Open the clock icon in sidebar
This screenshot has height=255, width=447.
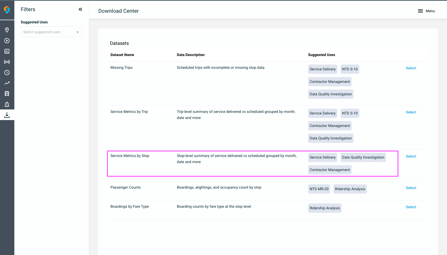pos(7,73)
